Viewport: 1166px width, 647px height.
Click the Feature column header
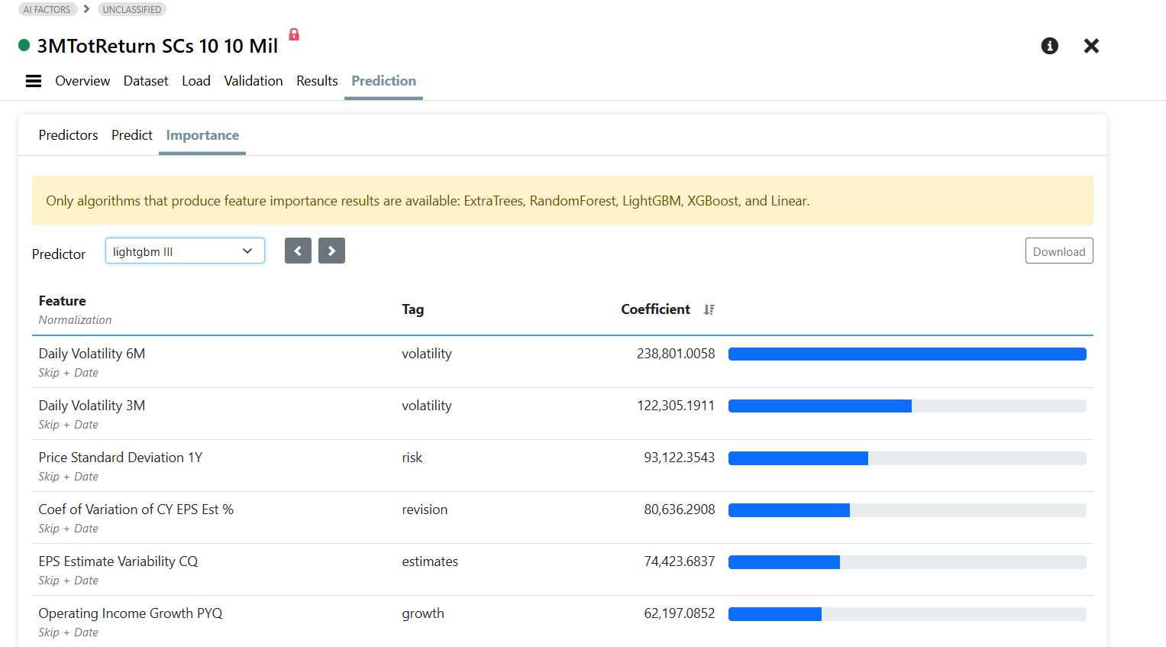[63, 301]
